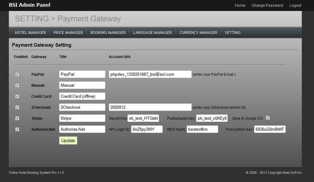Image resolution: width=314 pixels, height=182 pixels.
Task: Click the Transaction Key input field
Action: [270, 129]
